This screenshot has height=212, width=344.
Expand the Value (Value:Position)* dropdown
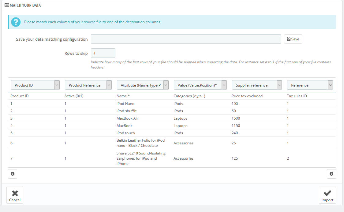pyautogui.click(x=200, y=85)
